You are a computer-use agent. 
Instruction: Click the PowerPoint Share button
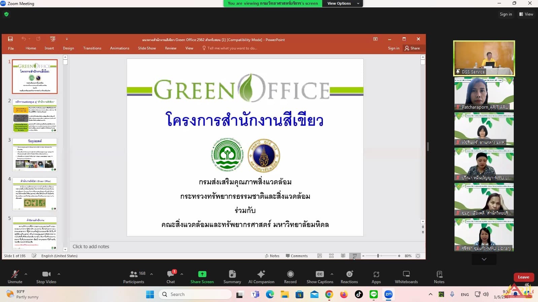(412, 48)
